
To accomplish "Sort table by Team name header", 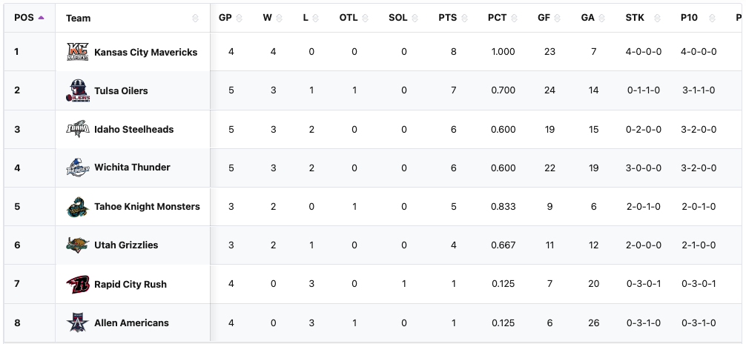I will [x=79, y=18].
